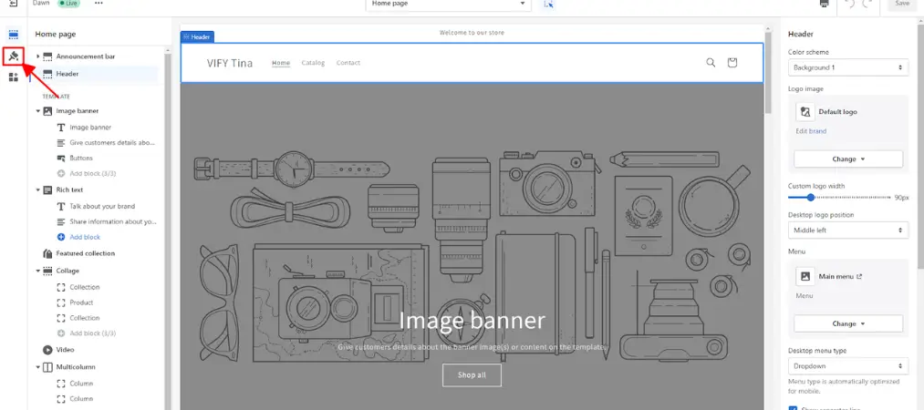Switch preview device with monitor icon
This screenshot has height=410, width=924.
point(824,4)
